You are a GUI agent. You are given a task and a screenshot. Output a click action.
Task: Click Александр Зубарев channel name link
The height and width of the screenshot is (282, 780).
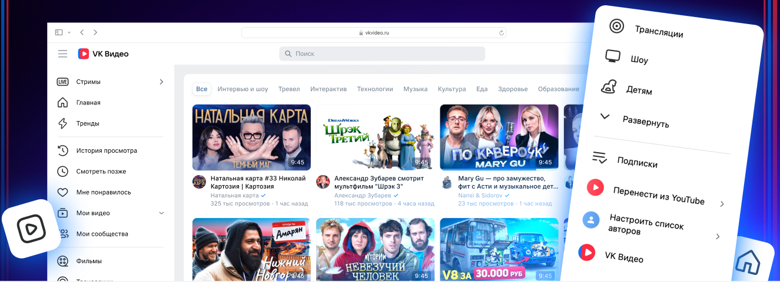[x=363, y=195]
